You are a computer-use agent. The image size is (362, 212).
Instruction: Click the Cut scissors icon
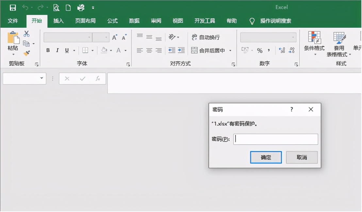[26, 34]
